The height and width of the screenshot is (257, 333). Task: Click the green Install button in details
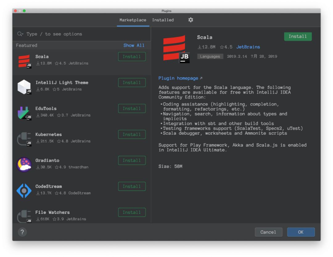(298, 36)
